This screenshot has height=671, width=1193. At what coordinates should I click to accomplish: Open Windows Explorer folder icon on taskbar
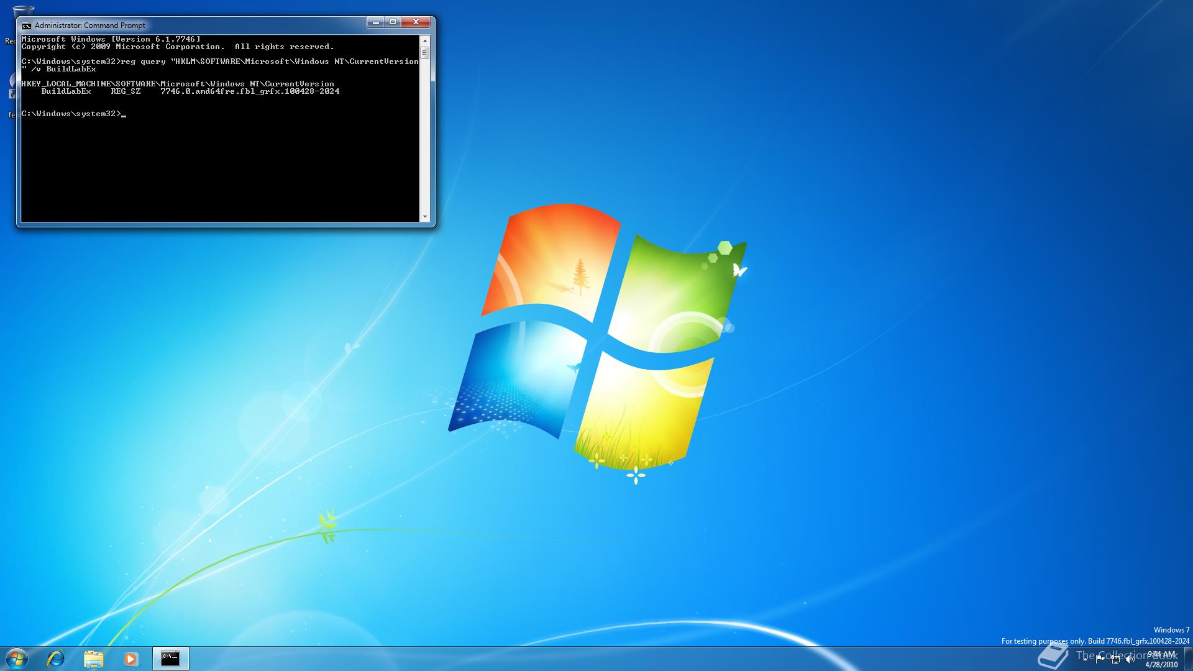94,659
